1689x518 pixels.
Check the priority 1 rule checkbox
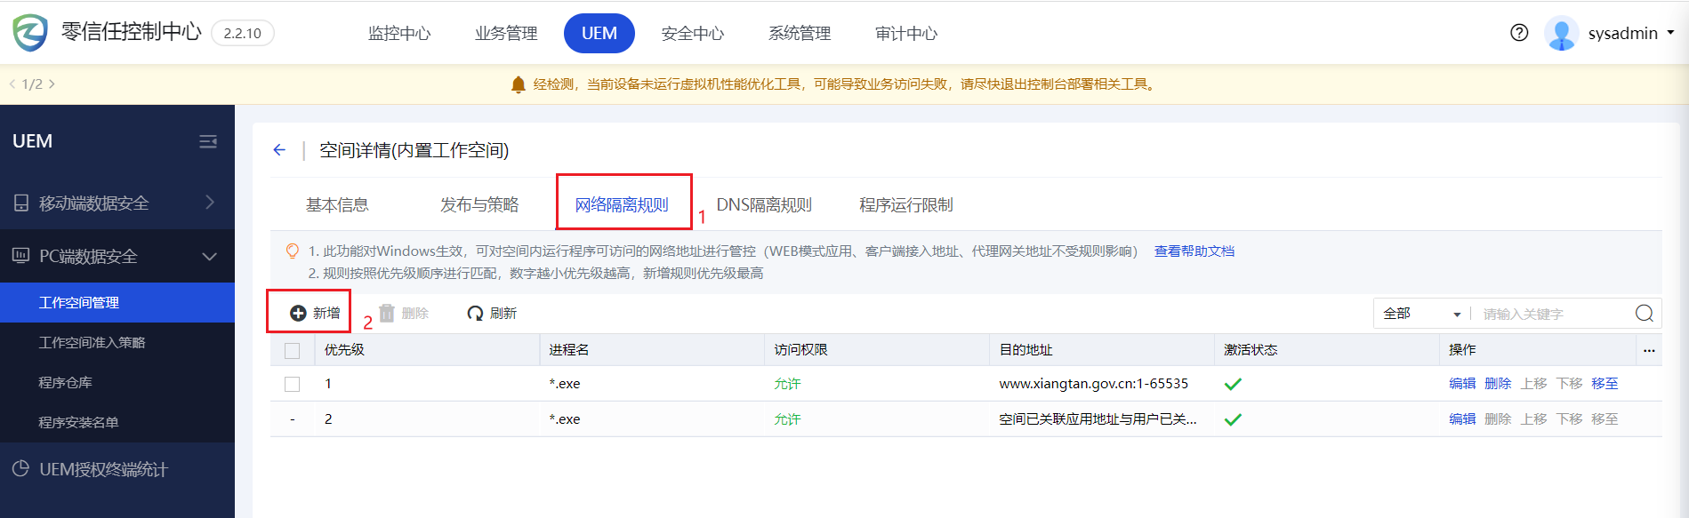pos(292,384)
